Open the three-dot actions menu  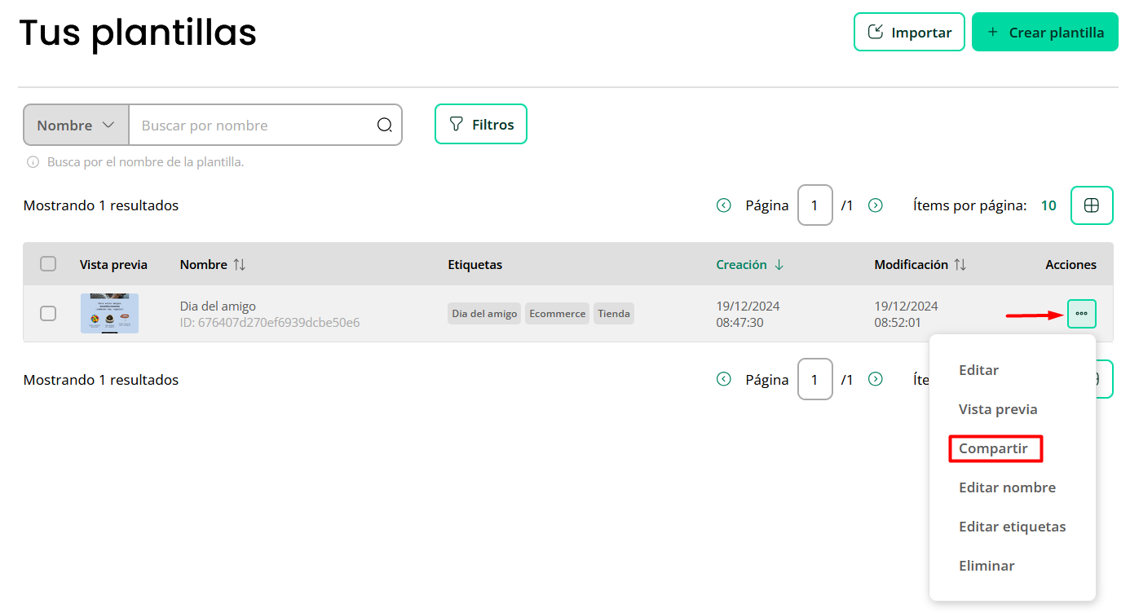[x=1081, y=314]
